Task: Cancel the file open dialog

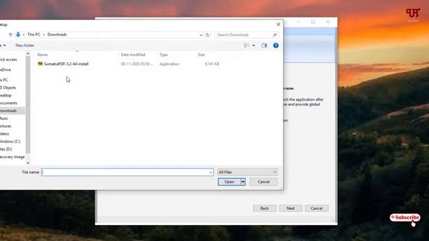Action: click(263, 181)
